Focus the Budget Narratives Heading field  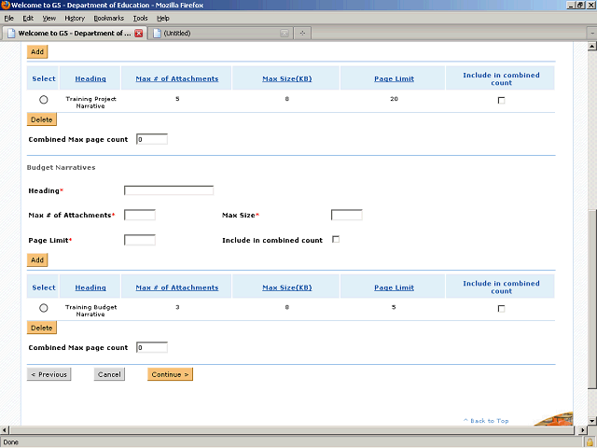click(x=169, y=190)
